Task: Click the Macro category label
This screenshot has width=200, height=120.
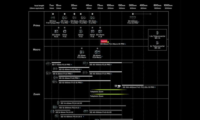Action: (x=37, y=50)
